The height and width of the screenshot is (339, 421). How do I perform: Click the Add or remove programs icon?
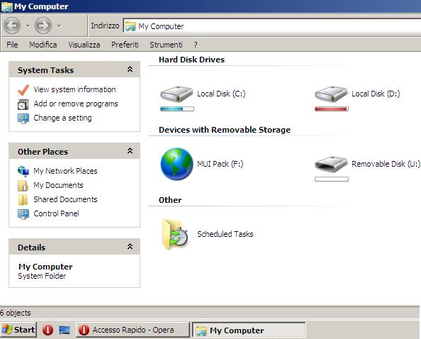(x=23, y=104)
